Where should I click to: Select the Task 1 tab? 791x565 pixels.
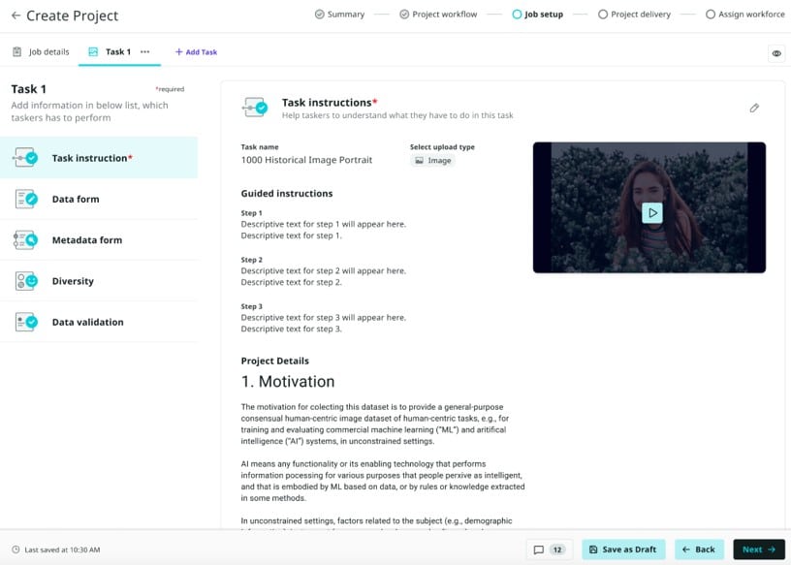110,52
